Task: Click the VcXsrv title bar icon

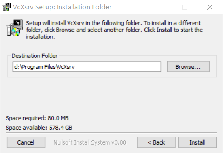Action: click(x=6, y=7)
